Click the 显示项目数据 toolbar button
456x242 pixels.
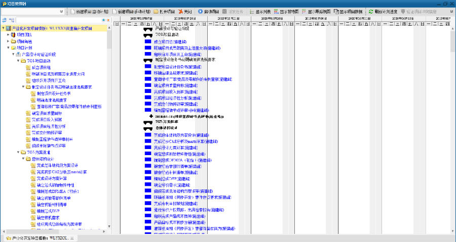pyautogui.click(x=348, y=12)
